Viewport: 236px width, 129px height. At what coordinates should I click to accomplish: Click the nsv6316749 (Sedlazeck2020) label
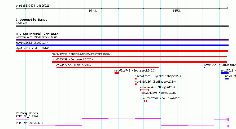pos(135,70)
